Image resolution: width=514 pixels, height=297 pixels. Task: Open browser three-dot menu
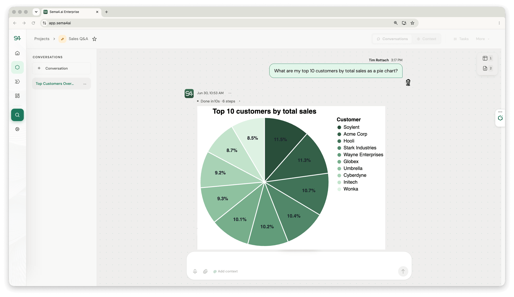click(499, 23)
